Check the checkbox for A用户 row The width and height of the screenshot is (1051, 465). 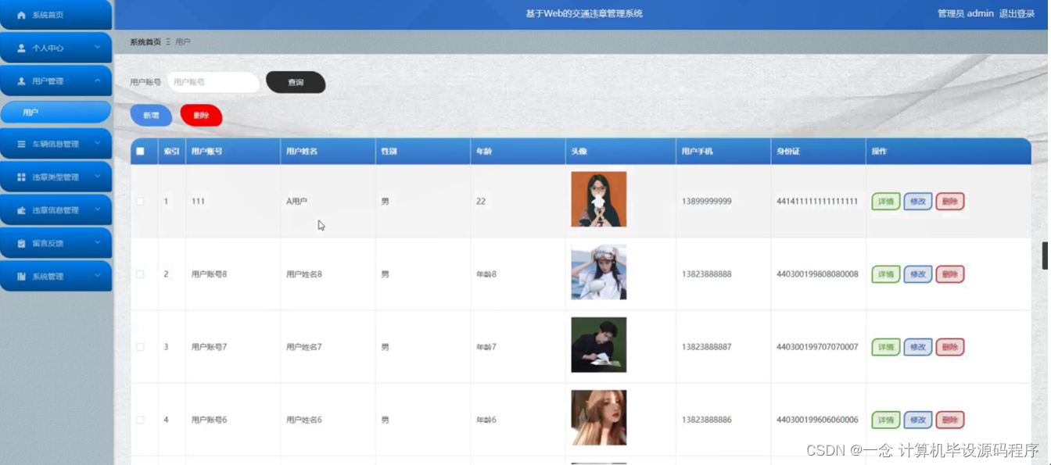[x=141, y=201]
